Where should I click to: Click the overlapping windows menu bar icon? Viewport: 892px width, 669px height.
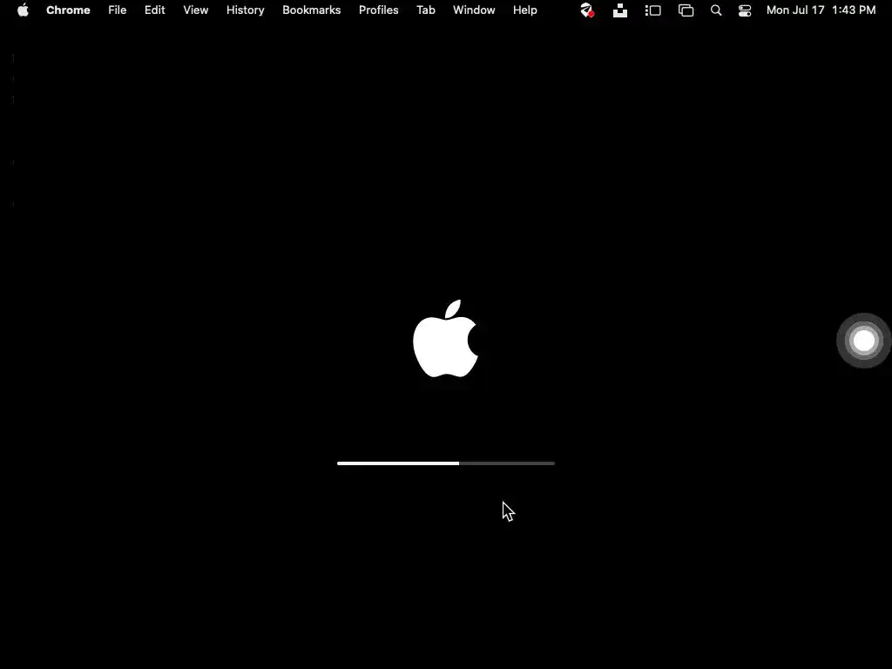click(686, 10)
